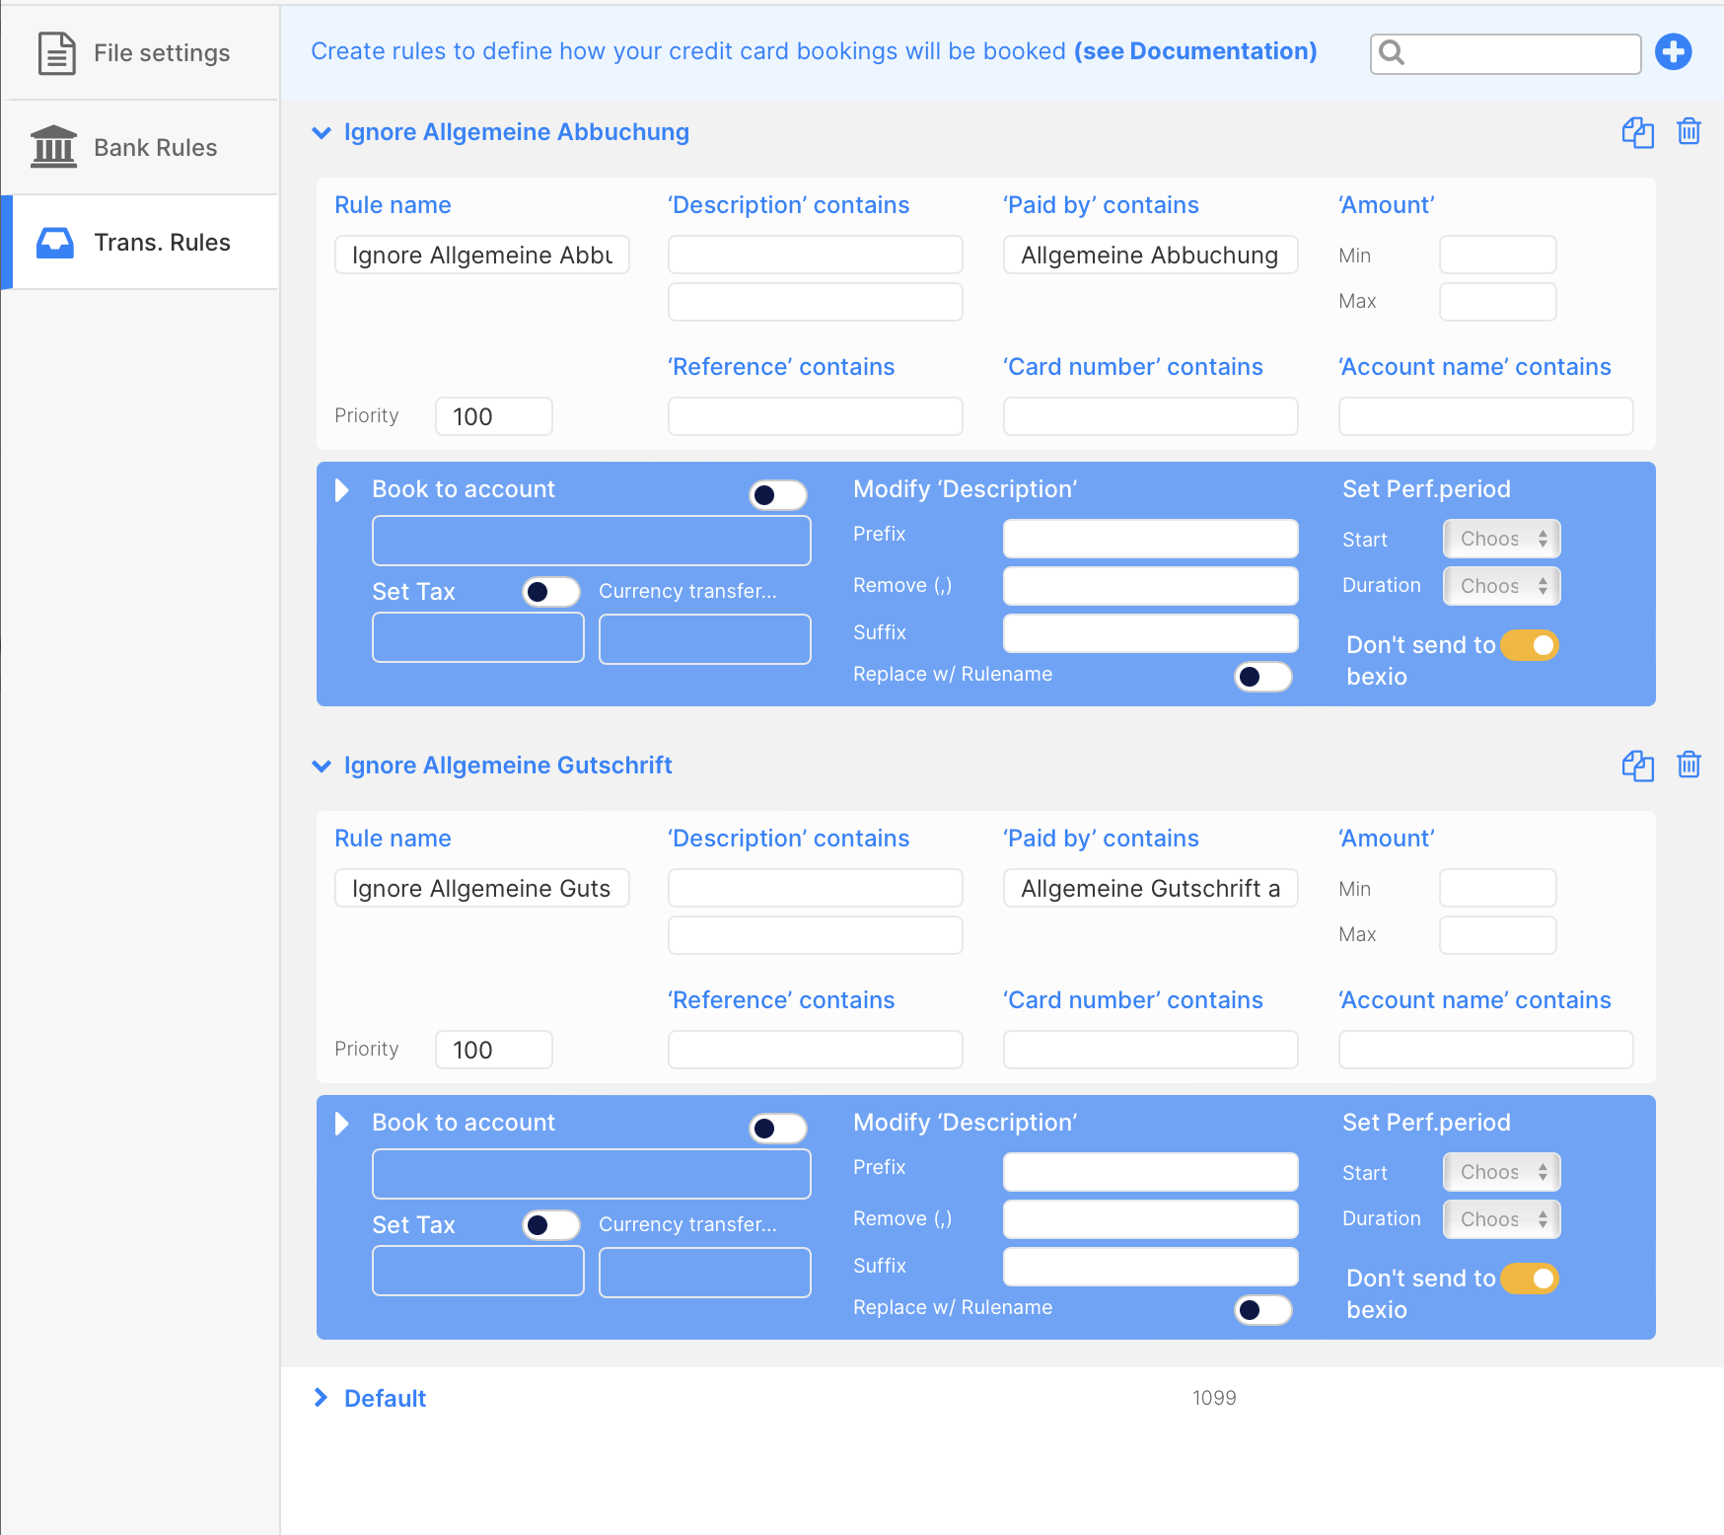
Task: Toggle Set Tax switch in Gutschrift rule
Action: click(x=550, y=1225)
